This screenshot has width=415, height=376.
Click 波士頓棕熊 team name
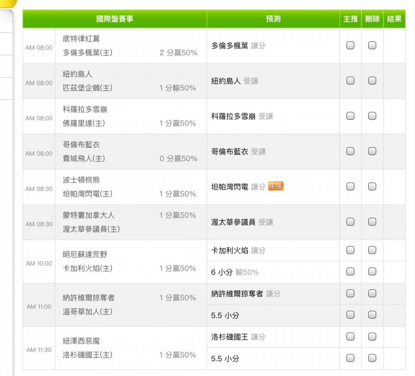pos(81,180)
